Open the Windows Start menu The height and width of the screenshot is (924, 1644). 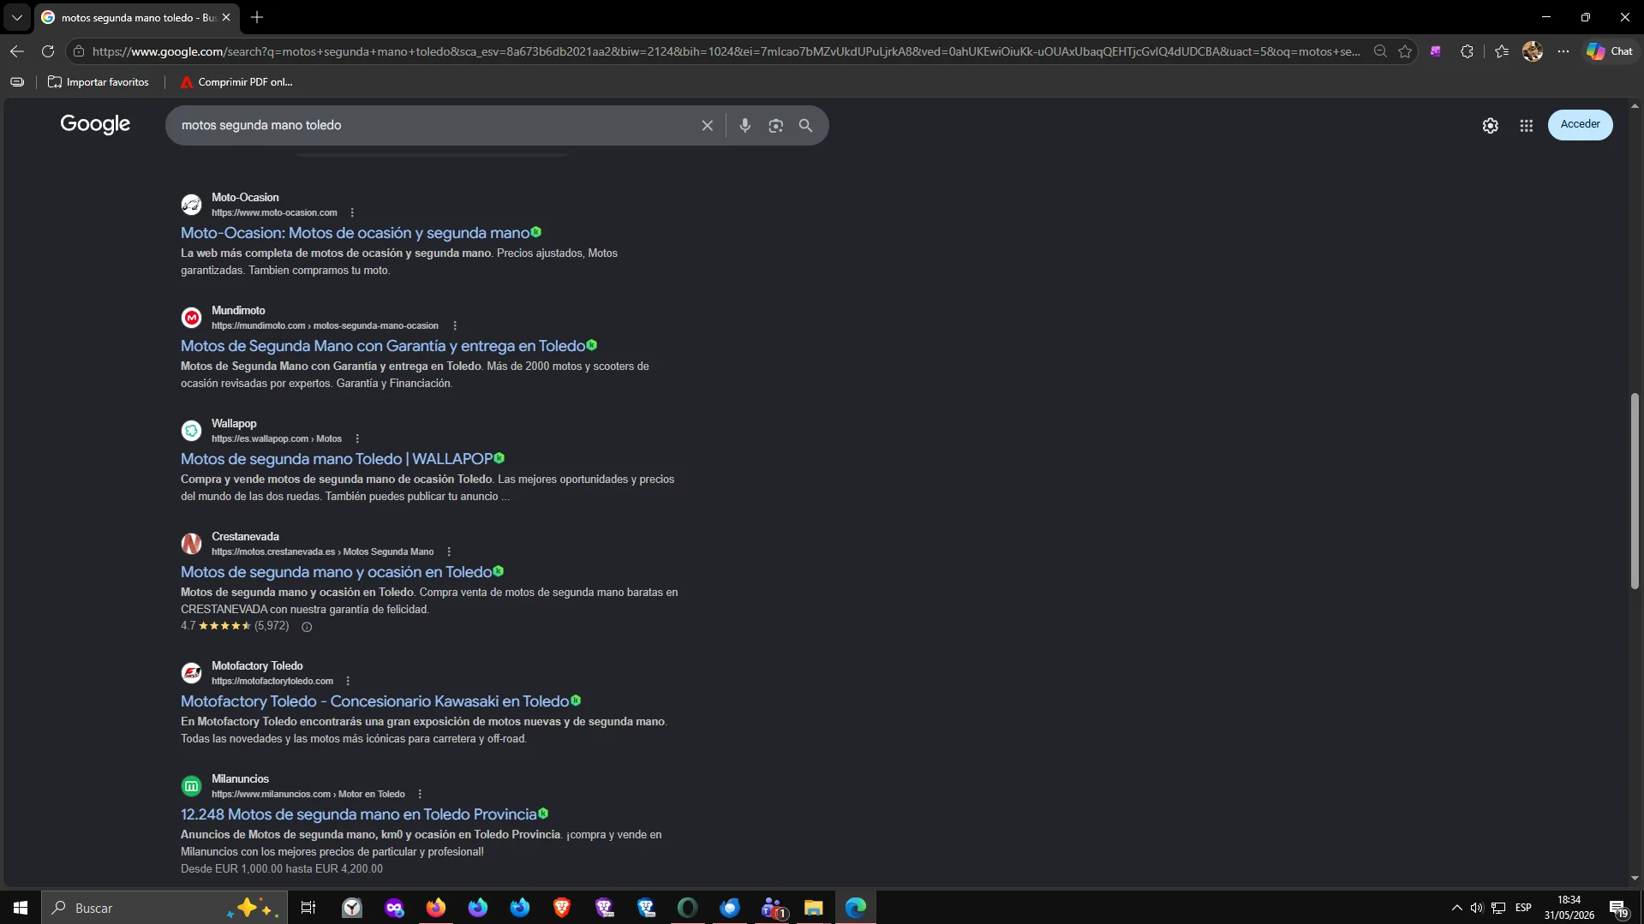point(21,908)
